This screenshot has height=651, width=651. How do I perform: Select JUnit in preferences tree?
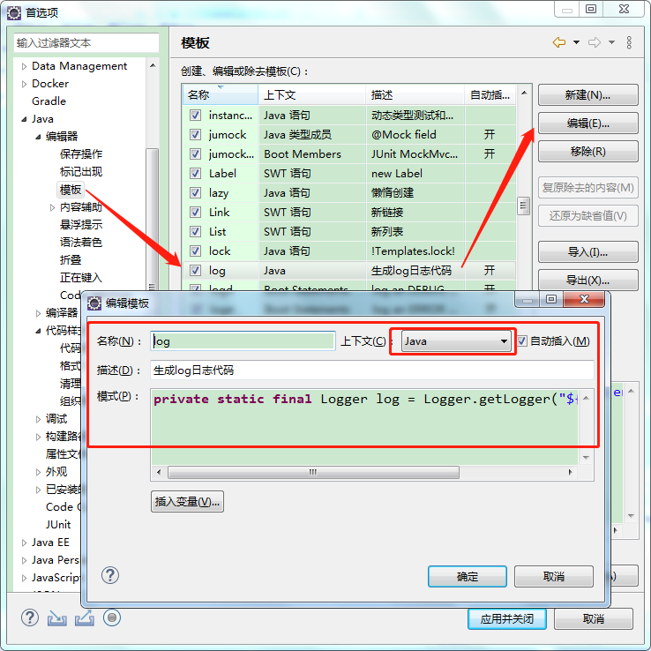pyautogui.click(x=58, y=525)
